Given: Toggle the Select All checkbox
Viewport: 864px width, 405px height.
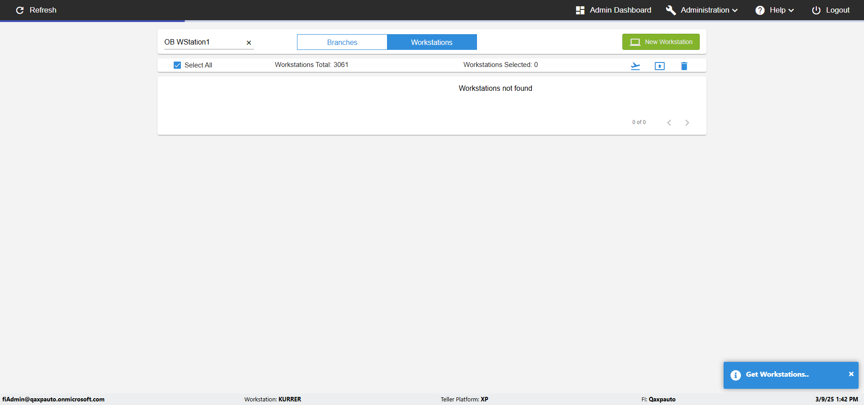Looking at the screenshot, I should tap(177, 65).
